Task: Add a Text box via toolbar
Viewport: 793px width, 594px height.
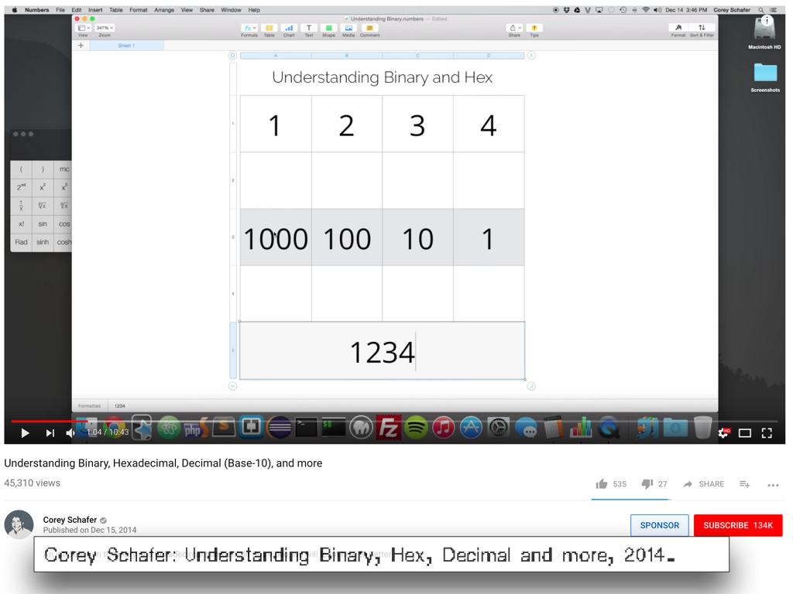Action: (308, 29)
